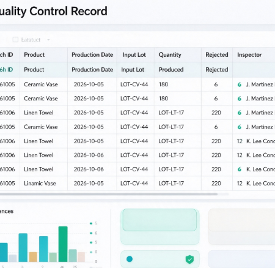Sort by the Quantity column header

(170, 54)
